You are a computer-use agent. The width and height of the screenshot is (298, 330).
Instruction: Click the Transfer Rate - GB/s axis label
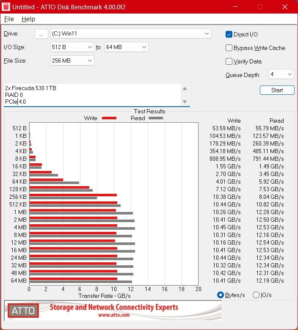click(105, 296)
